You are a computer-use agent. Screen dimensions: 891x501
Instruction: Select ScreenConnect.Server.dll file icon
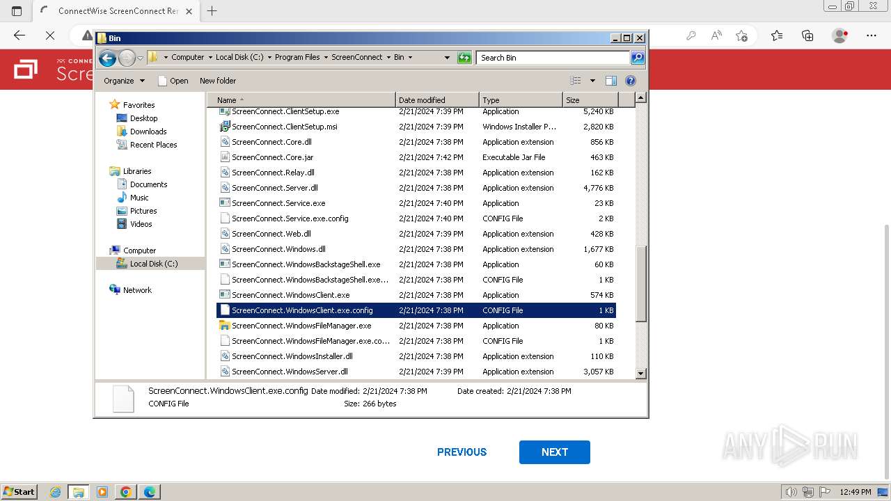click(225, 188)
